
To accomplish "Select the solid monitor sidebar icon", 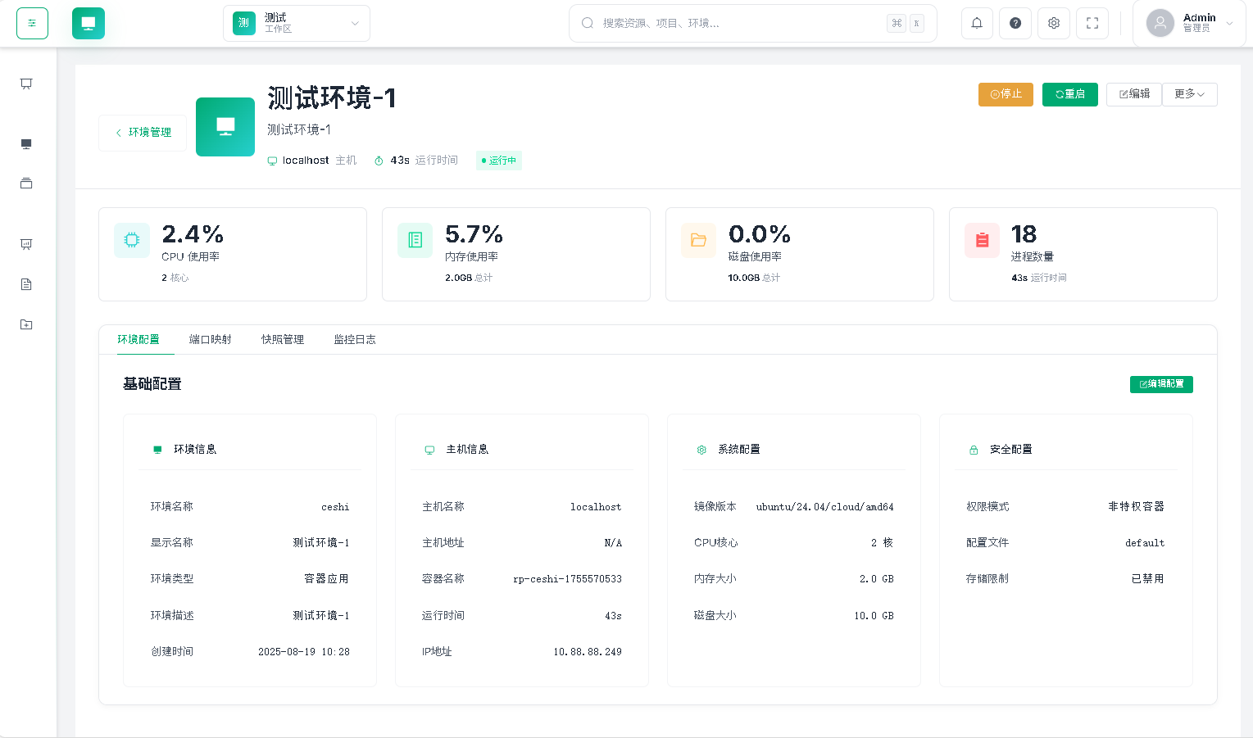I will coord(26,144).
